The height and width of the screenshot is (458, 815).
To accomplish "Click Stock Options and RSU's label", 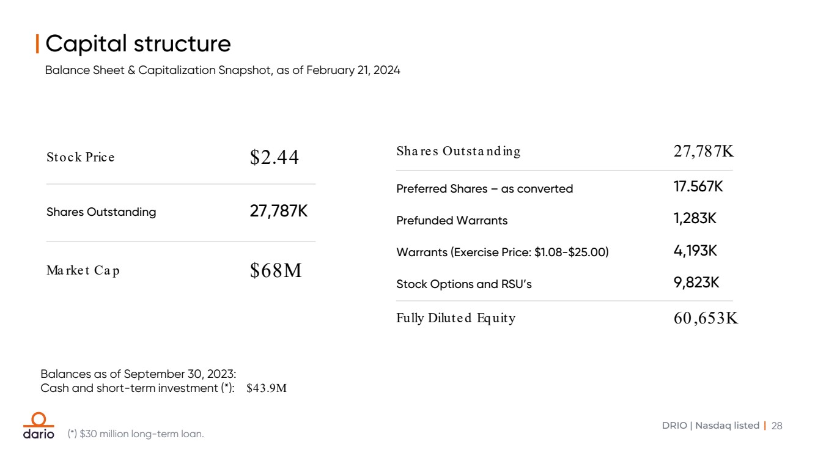I will [463, 284].
